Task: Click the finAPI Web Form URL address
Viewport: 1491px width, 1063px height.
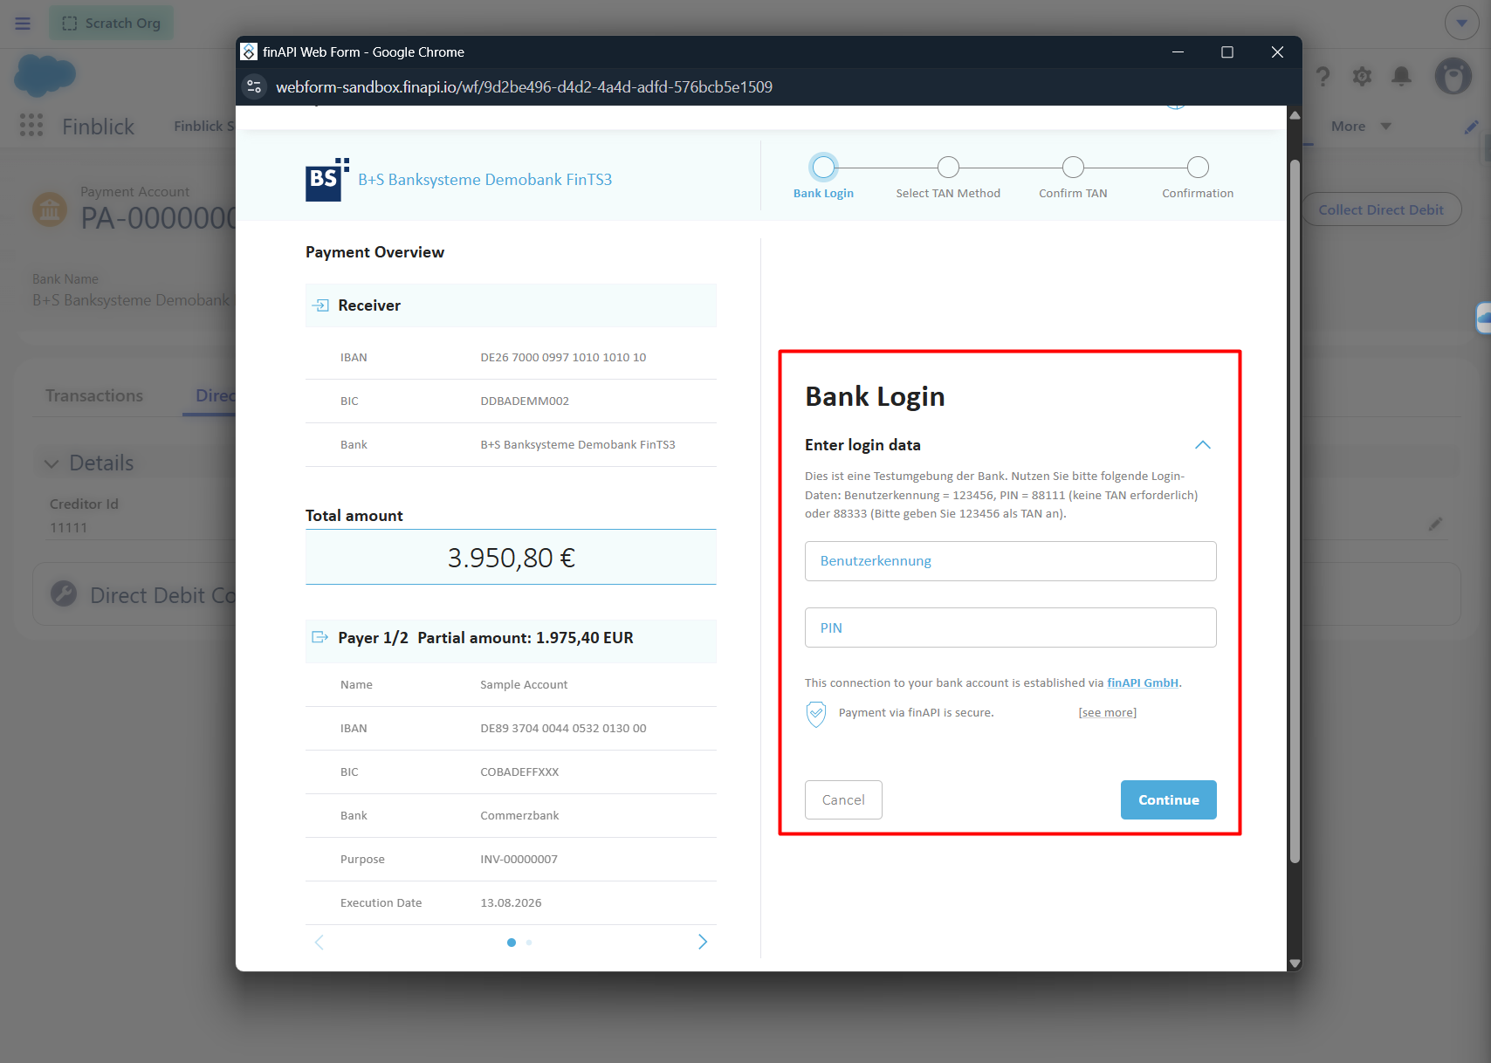Action: click(524, 87)
